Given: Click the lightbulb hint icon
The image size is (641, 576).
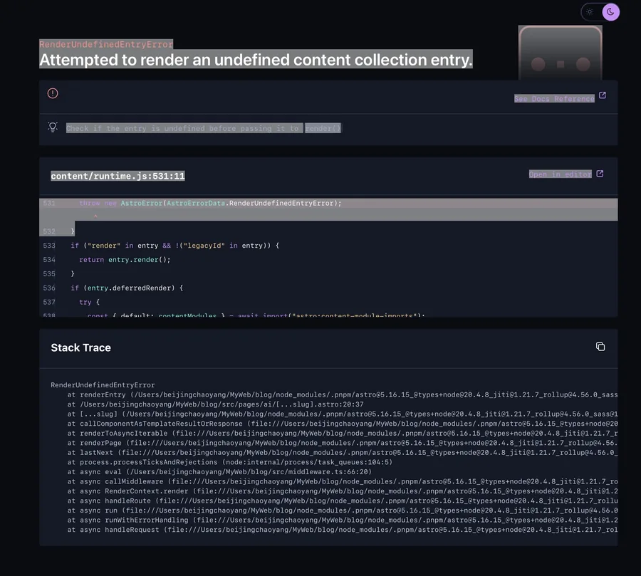Looking at the screenshot, I should tap(53, 127).
